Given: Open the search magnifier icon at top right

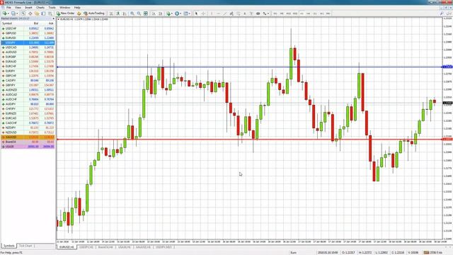Looking at the screenshot, I should coord(442,13).
